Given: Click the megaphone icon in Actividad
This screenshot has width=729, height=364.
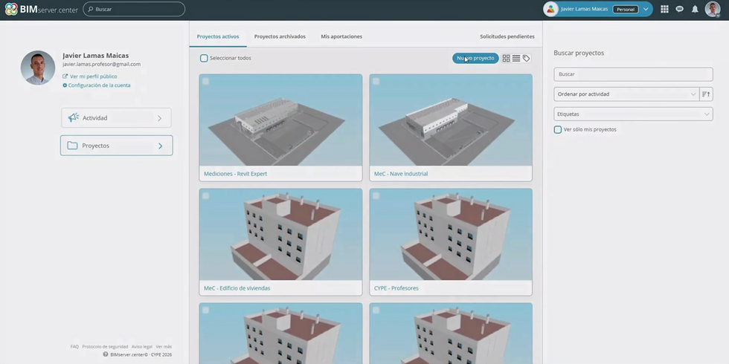Looking at the screenshot, I should pos(74,118).
